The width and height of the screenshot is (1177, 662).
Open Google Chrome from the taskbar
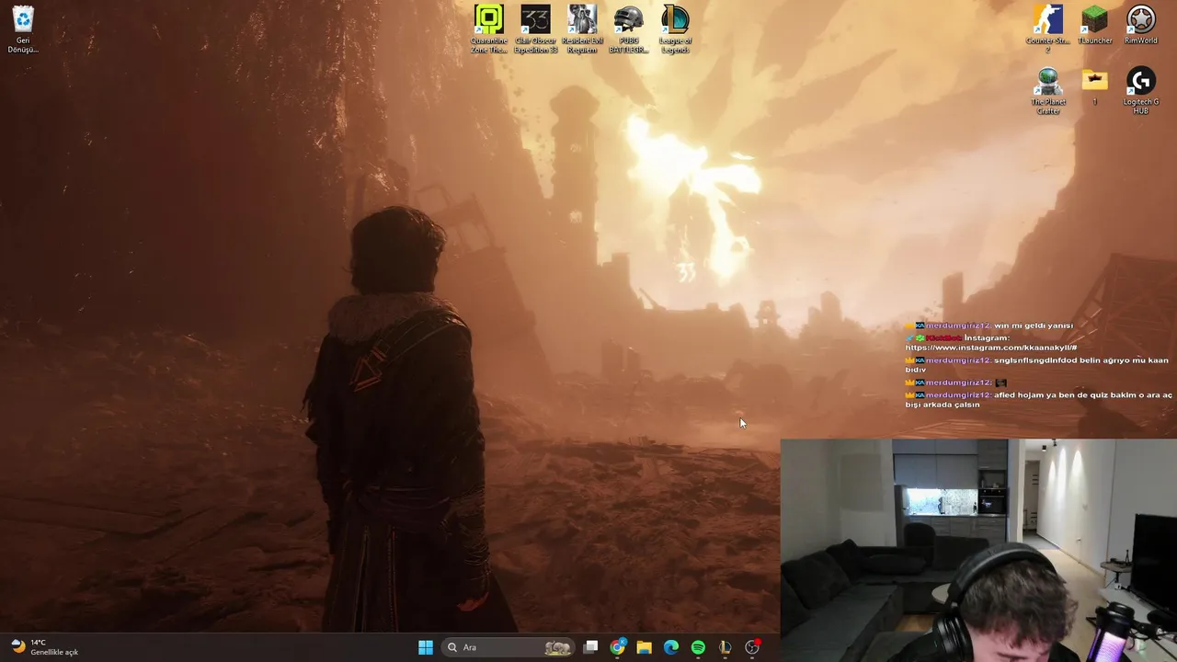[x=617, y=647]
